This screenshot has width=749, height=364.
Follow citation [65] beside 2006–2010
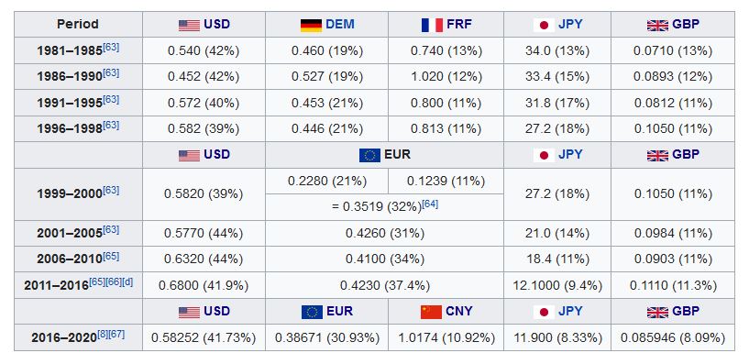pos(111,256)
